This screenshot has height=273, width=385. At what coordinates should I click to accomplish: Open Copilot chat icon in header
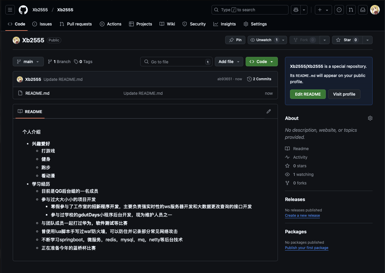pos(296,10)
